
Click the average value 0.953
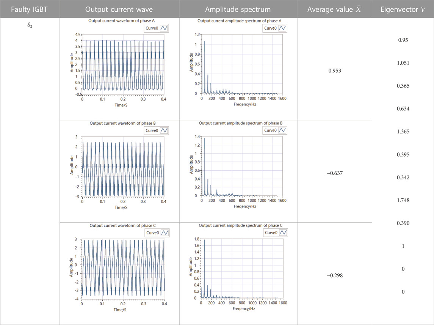pos(335,71)
